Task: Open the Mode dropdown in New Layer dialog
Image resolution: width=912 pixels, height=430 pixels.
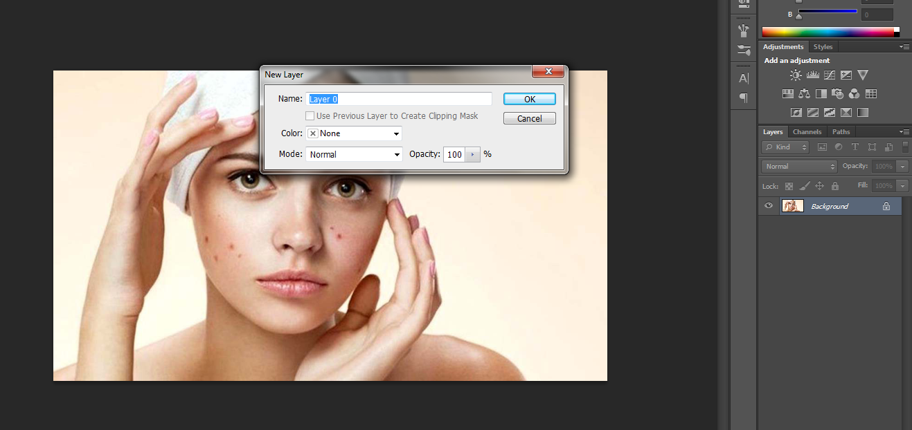Action: click(354, 154)
